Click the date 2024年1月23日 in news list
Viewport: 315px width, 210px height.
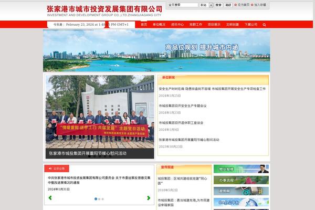point(170,113)
